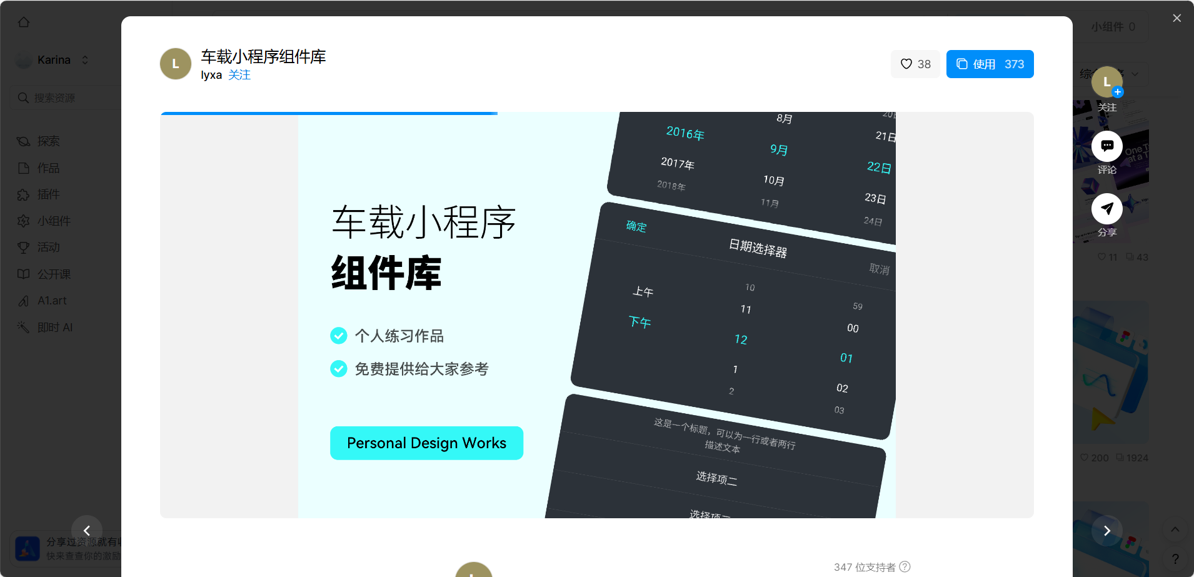Viewport: 1194px width, 577px height.
Task: Open 小组件 in the sidebar
Action: [x=53, y=221]
